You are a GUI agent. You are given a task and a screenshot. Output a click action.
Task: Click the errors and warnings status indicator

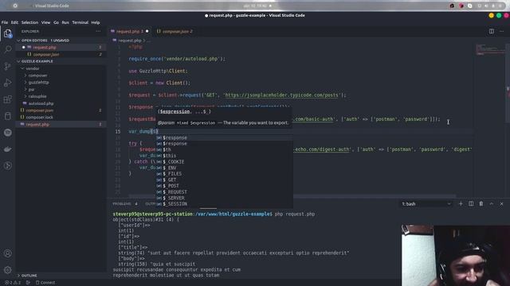(13, 283)
